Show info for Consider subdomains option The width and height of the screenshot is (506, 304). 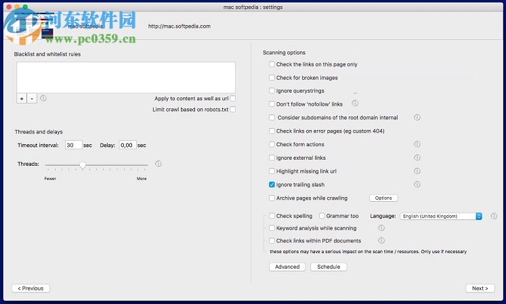(417, 117)
